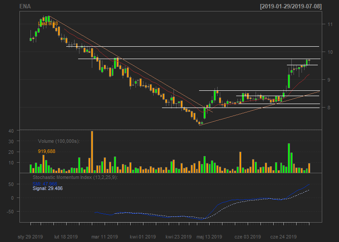Image resolution: width=339 pixels, height=242 pixels.
Task: Click the volume value 919,688
Action: pos(47,151)
